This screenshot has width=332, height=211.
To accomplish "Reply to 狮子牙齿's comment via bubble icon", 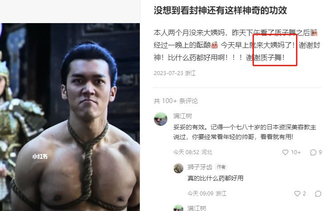I will (318, 194).
